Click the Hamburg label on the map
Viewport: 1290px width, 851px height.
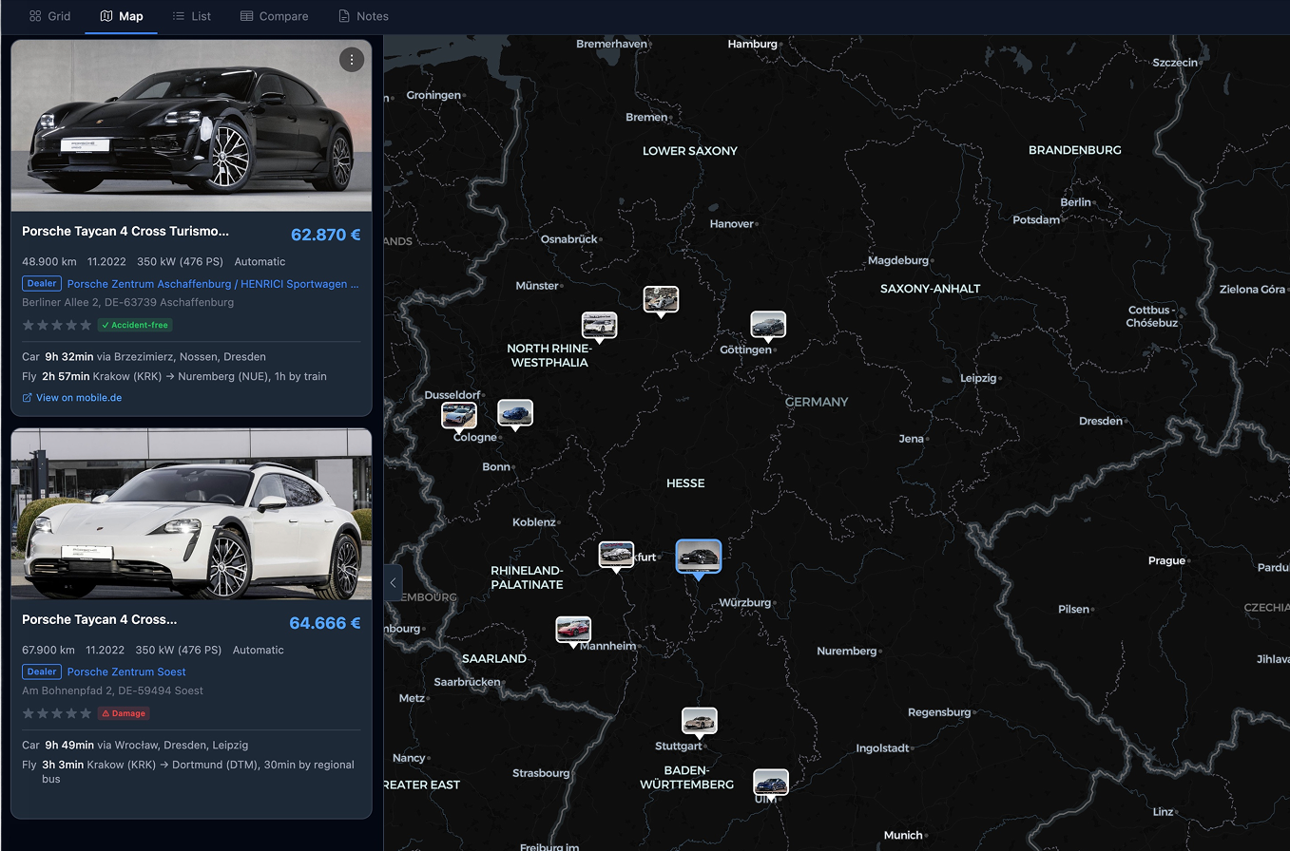point(752,44)
